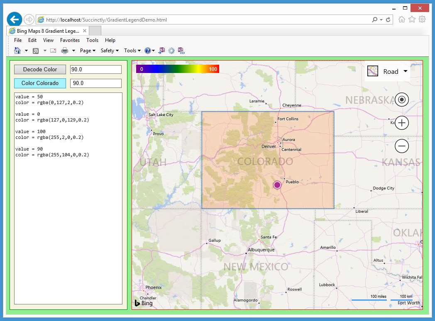435x321 pixels.
Task: Open a new blank tab
Action: click(x=95, y=31)
